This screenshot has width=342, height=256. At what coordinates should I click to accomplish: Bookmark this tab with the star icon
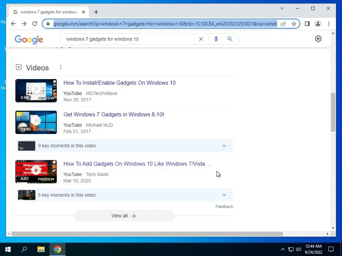tap(294, 24)
